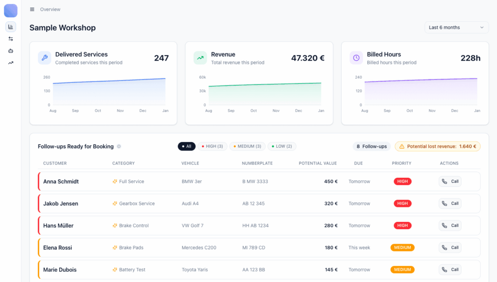Select the All priority filter
497x282 pixels.
pyautogui.click(x=186, y=146)
